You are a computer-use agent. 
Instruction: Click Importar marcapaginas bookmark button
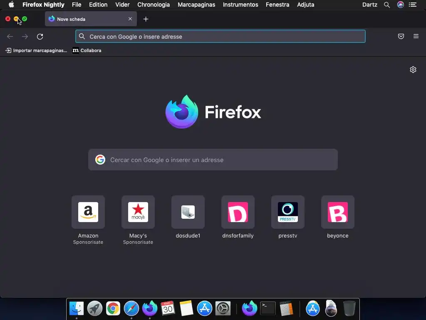36,50
